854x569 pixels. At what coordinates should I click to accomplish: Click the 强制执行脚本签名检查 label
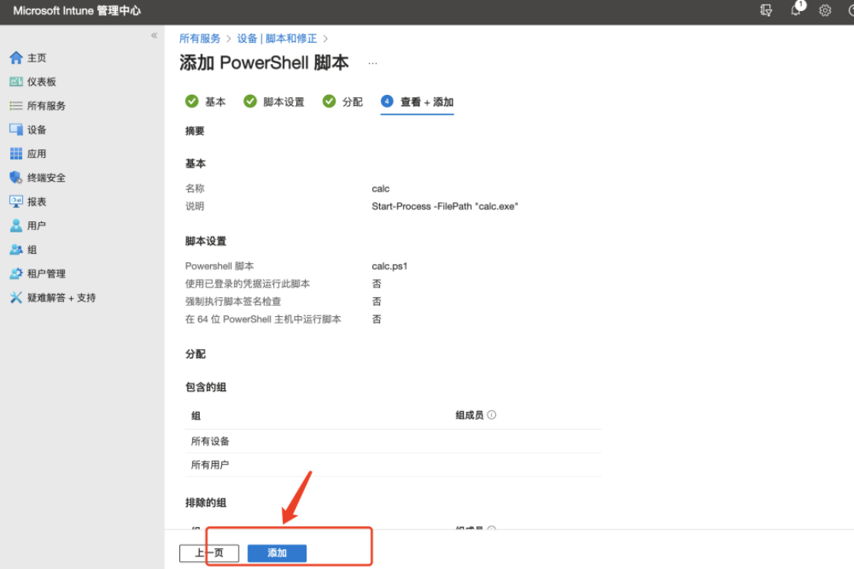[x=233, y=301]
